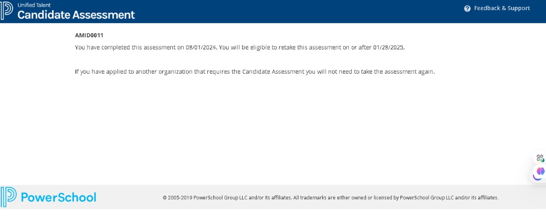Image resolution: width=546 pixels, height=218 pixels.
Task: Click the 'If you have applied' paragraph
Action: (255, 72)
